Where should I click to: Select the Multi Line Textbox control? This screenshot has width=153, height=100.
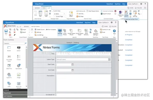(19, 85)
